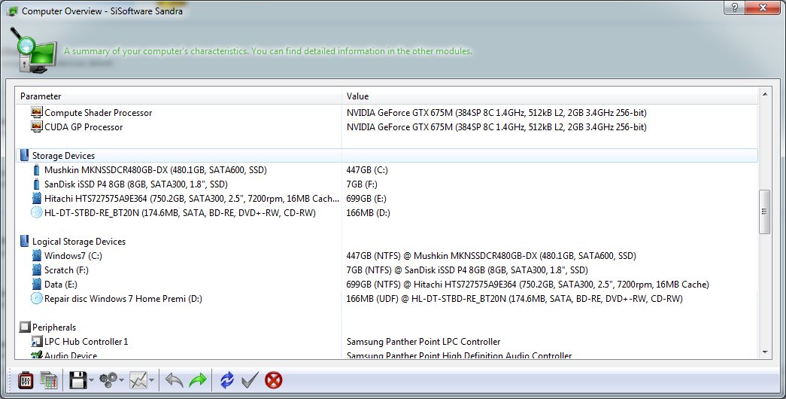Screen dimensions: 786x399
Task: Click the 699GB (E:) value
Action: [366, 199]
